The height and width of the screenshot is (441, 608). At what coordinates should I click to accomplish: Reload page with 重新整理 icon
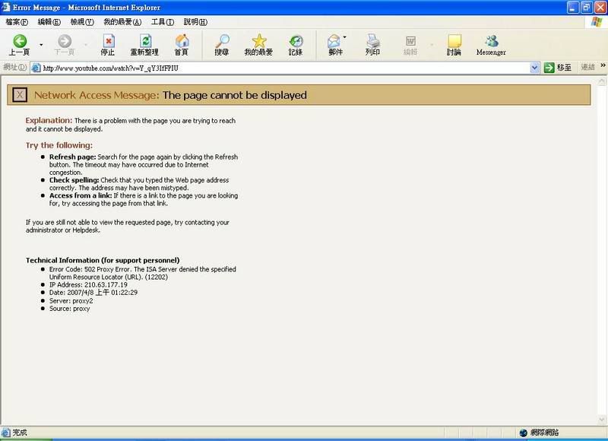144,45
